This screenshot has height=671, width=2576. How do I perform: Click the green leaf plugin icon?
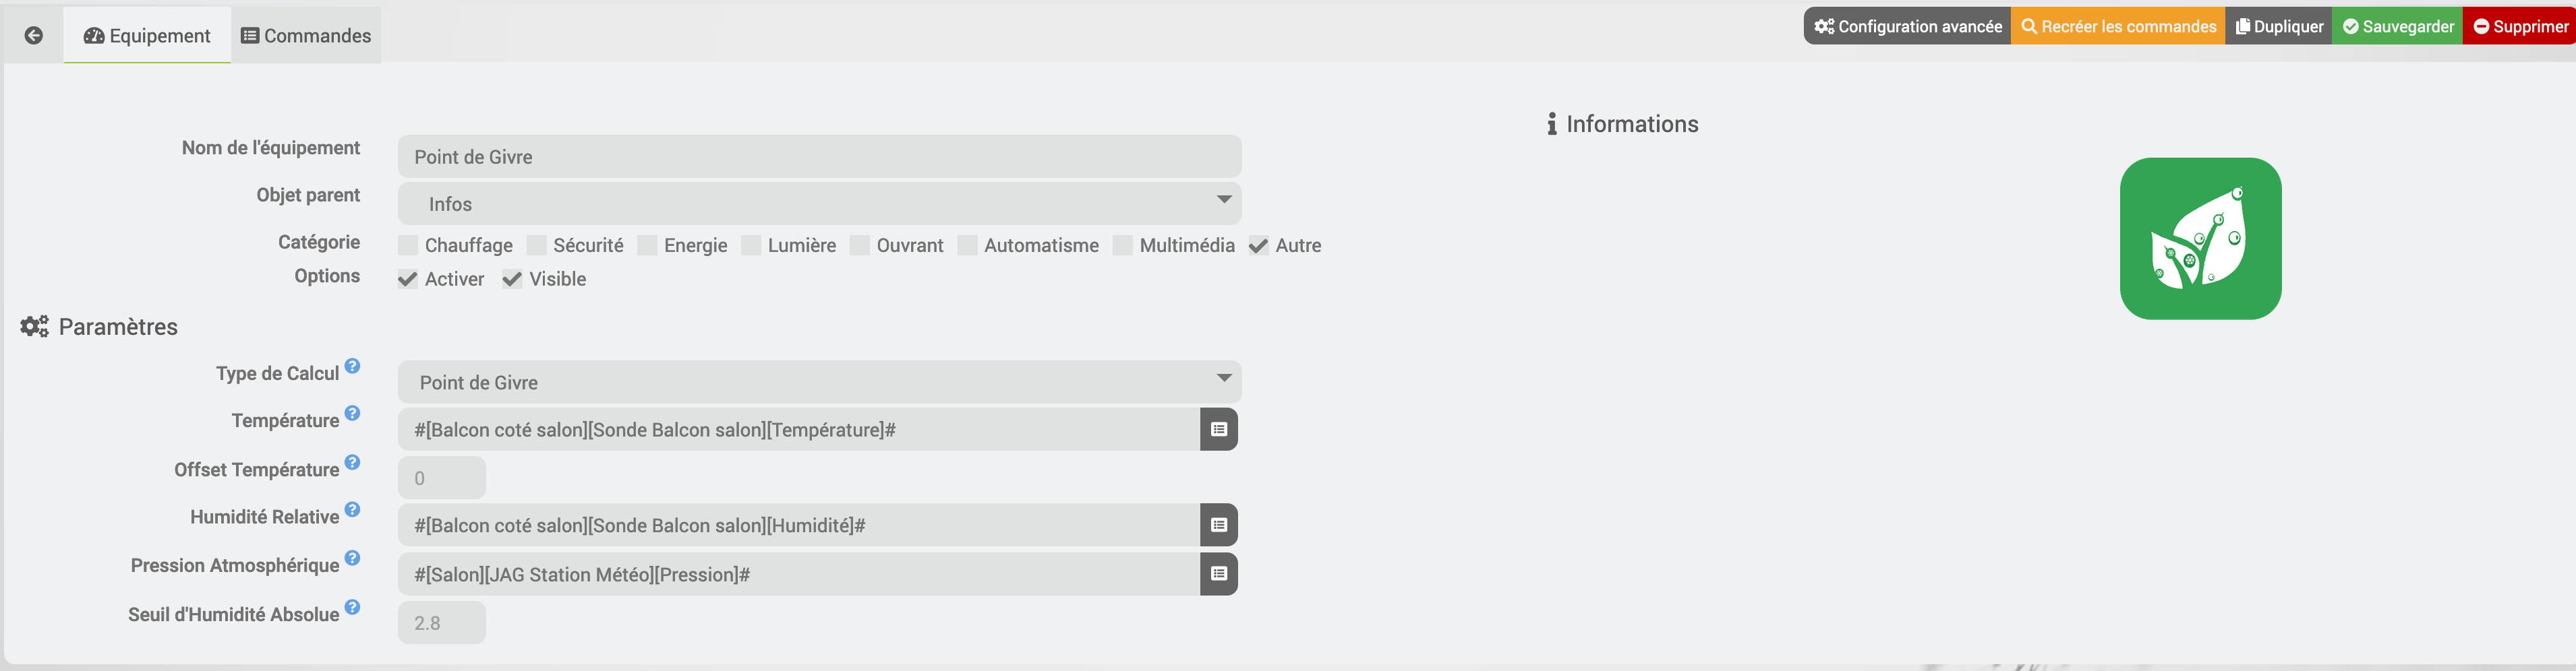click(x=2200, y=238)
